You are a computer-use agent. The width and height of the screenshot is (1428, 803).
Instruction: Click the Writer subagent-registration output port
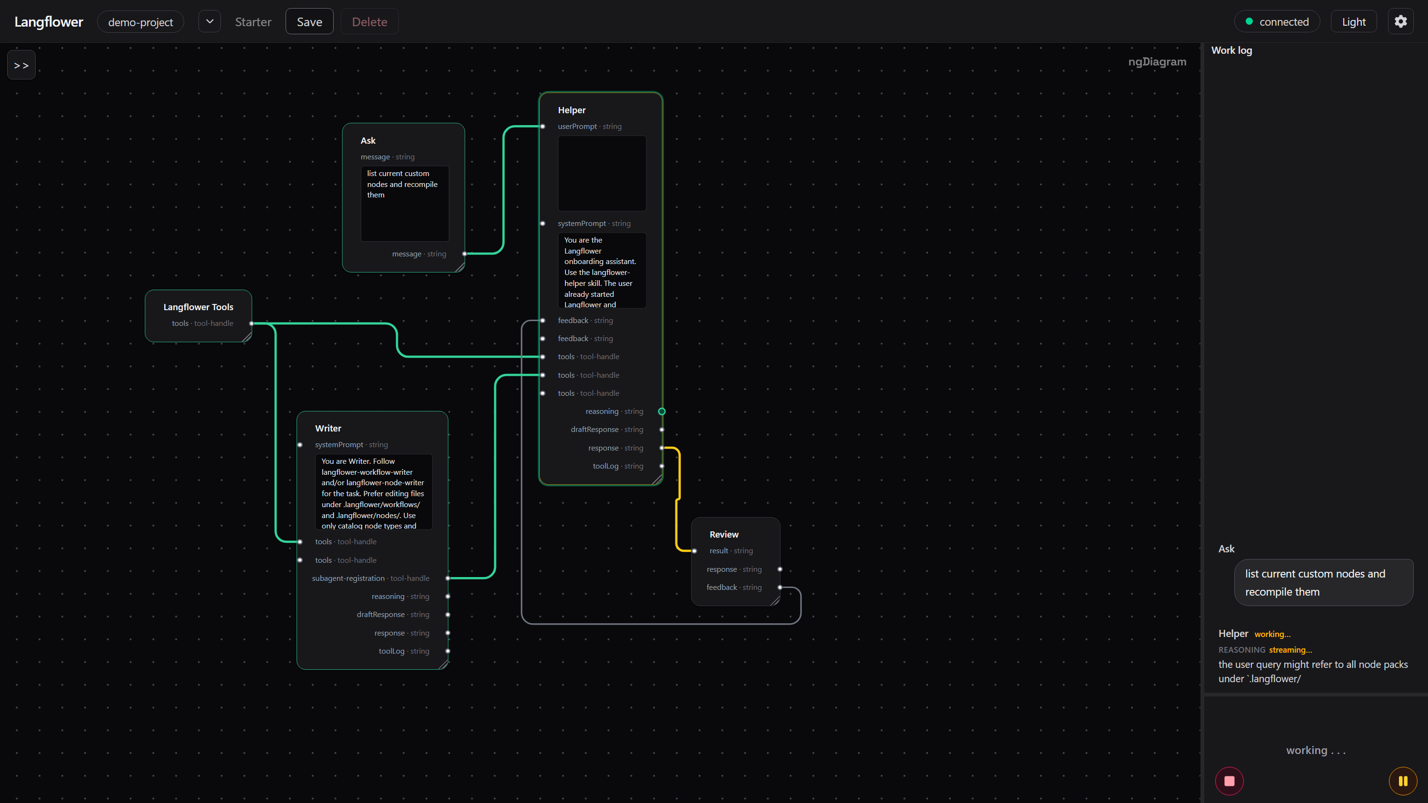[447, 578]
